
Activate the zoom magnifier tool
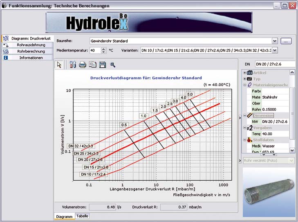tap(112, 65)
